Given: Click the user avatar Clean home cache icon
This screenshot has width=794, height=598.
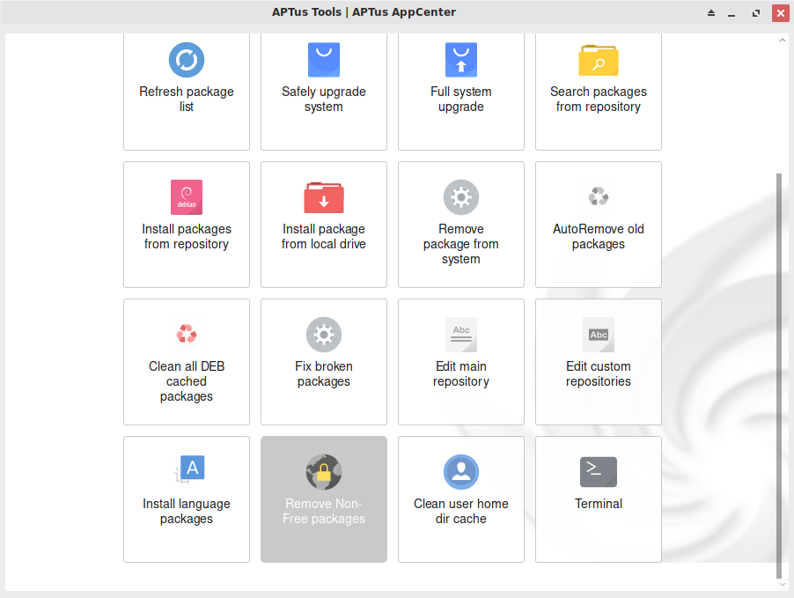Looking at the screenshot, I should (460, 472).
